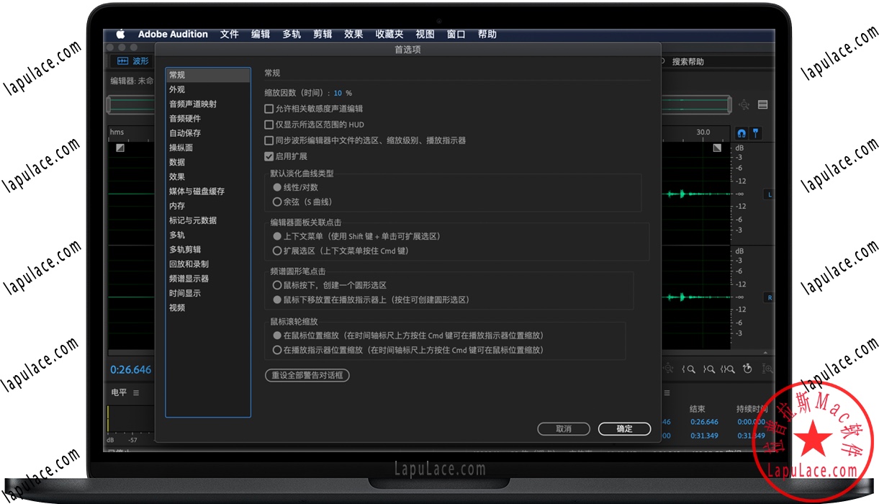Open the 效果 menu
Screen dimensions: 879x504
(353, 34)
